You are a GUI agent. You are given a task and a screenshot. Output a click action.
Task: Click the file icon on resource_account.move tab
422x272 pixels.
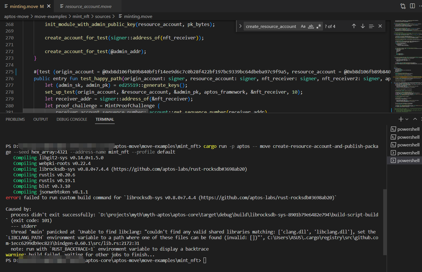pyautogui.click(x=61, y=6)
